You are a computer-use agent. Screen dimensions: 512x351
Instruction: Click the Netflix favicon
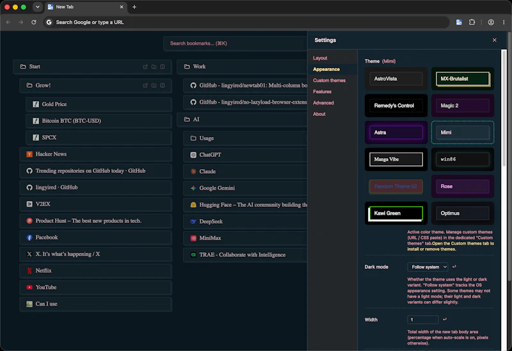[x=29, y=271]
